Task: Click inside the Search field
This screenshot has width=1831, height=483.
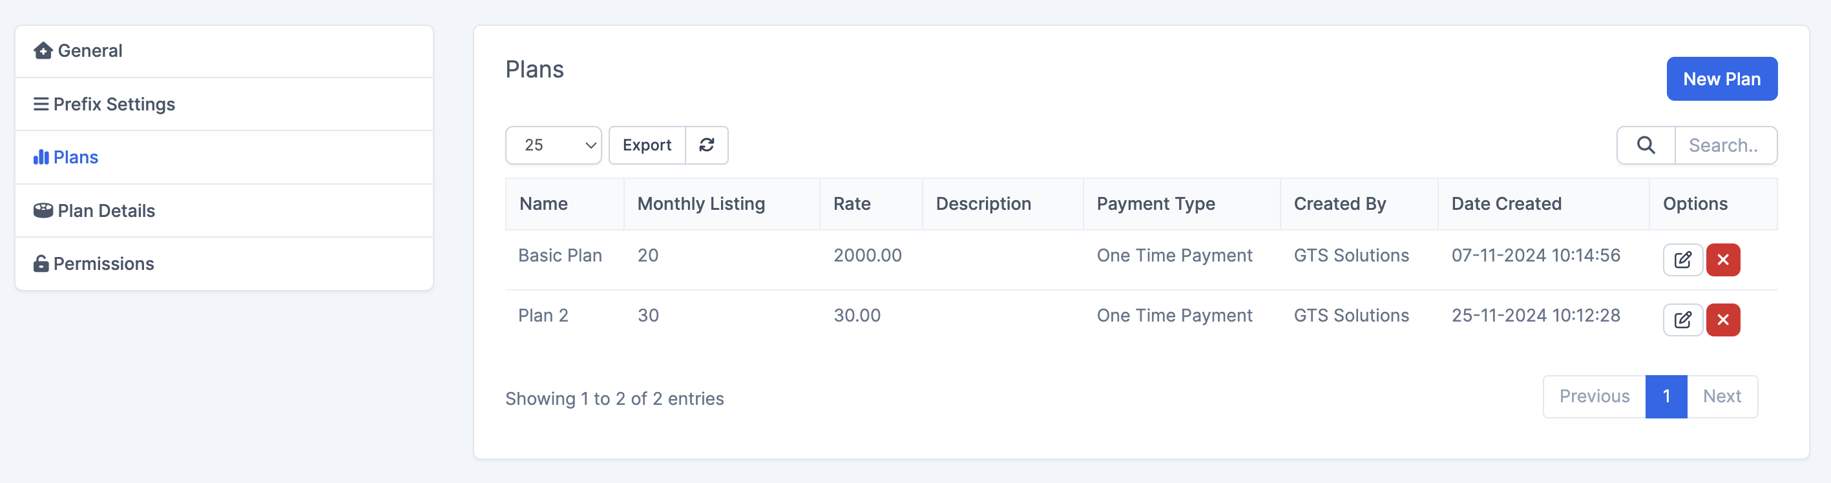Action: point(1726,145)
